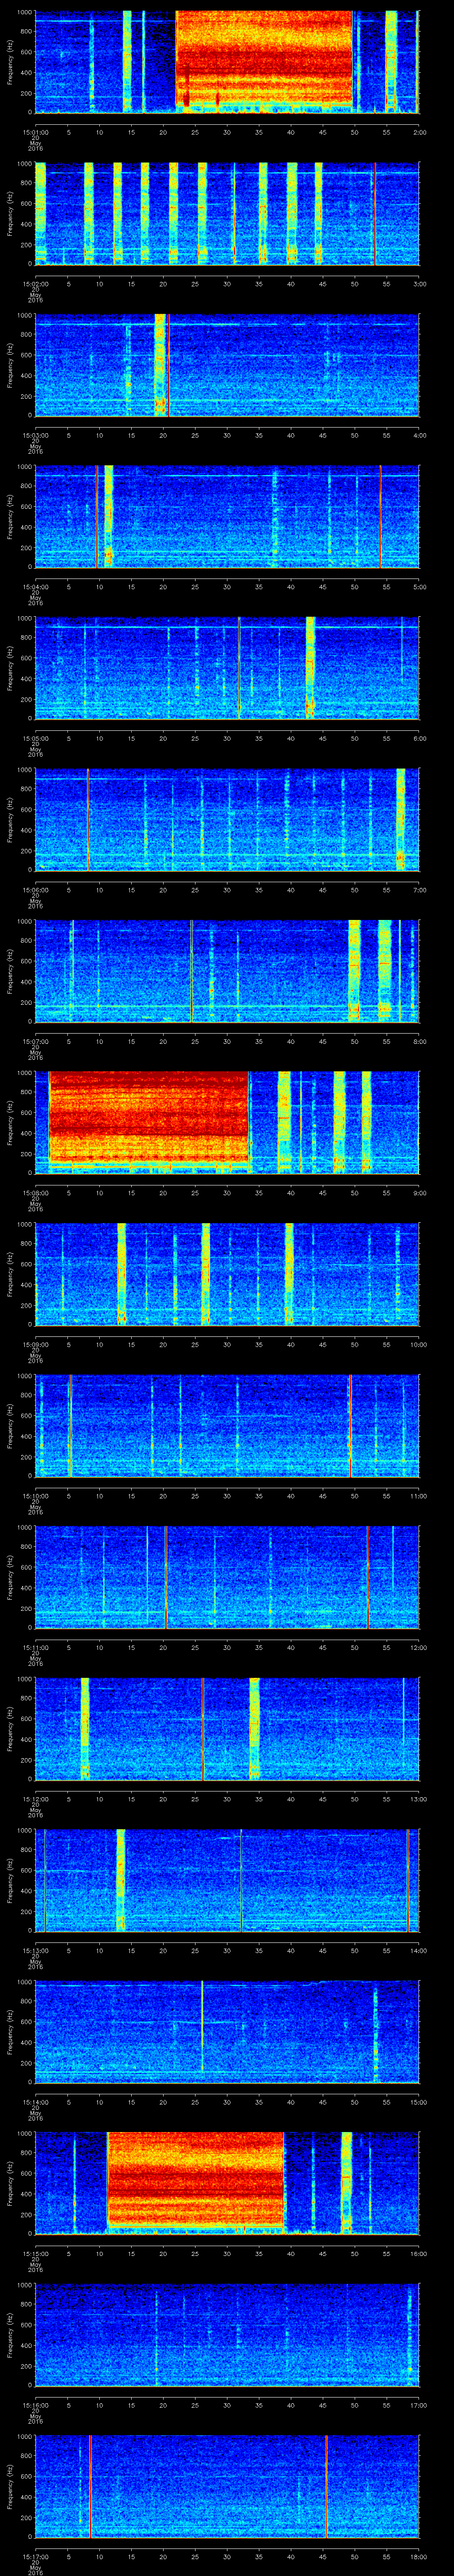Click the 15:08:00 start time label
This screenshot has width=454, height=2576.
tap(35, 1192)
